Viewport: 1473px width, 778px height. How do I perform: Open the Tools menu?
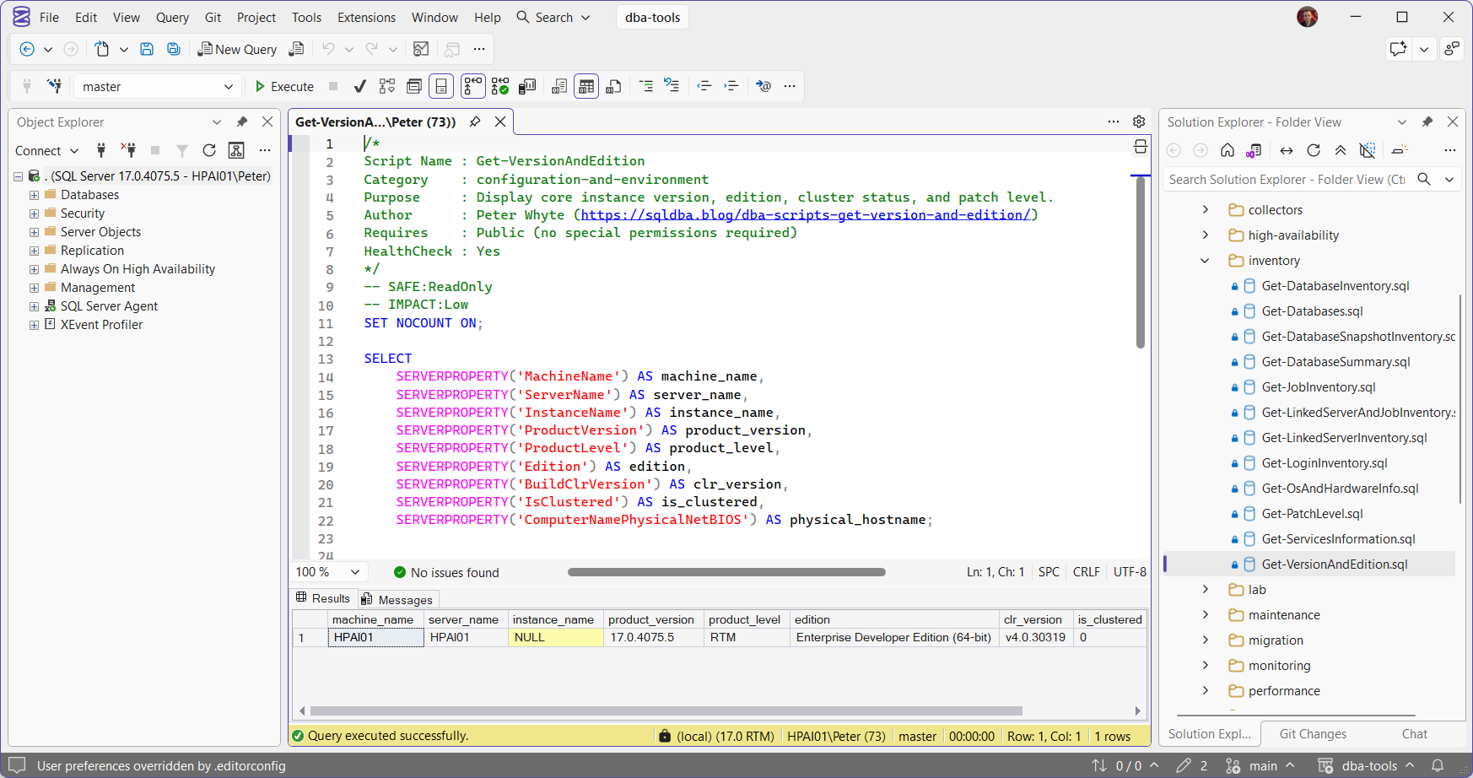coord(306,17)
